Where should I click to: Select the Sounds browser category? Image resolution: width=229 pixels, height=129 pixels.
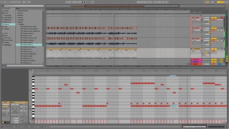6,11
